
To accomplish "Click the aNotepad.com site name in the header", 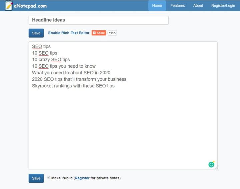I will [30, 6].
